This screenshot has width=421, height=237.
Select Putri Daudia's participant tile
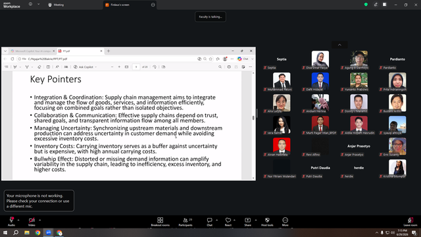[320, 169]
